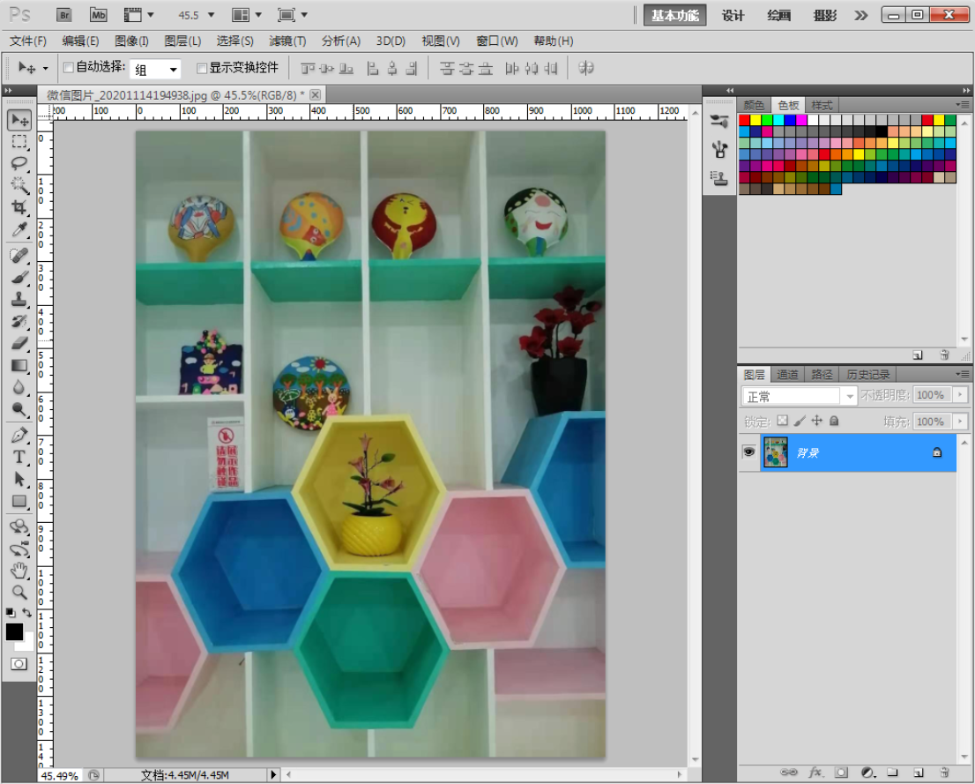Open the 图像(I) menu

[x=132, y=41]
